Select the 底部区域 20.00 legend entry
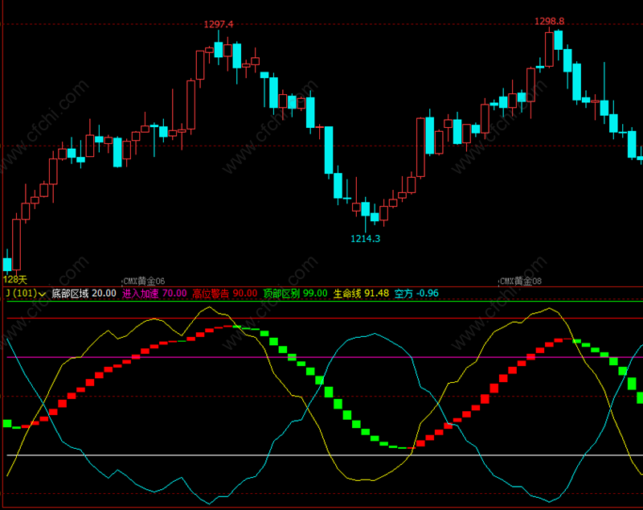The height and width of the screenshot is (510, 643). (x=84, y=294)
